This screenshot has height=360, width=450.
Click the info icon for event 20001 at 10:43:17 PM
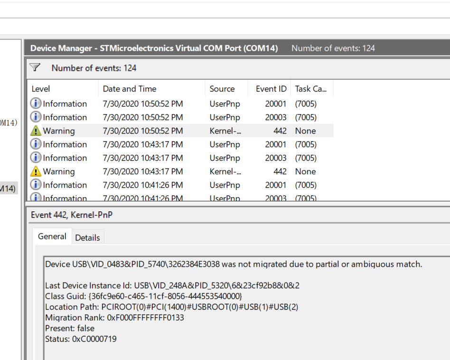click(x=36, y=144)
